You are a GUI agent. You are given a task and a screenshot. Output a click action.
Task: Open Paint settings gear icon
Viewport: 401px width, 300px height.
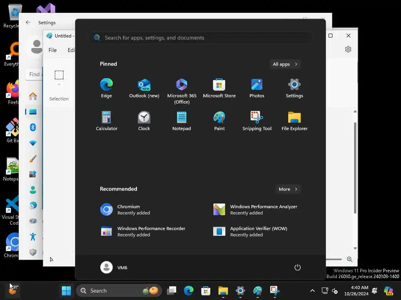pyautogui.click(x=348, y=49)
